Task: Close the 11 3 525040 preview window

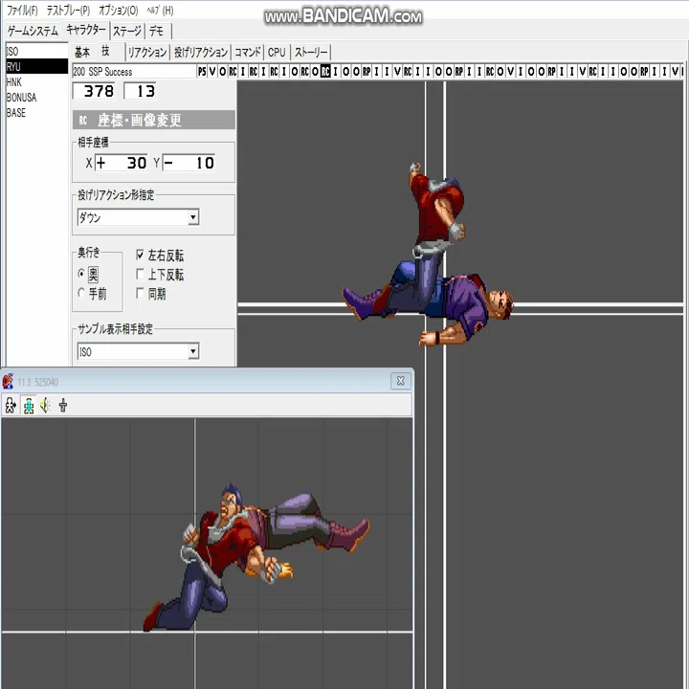Action: point(401,381)
